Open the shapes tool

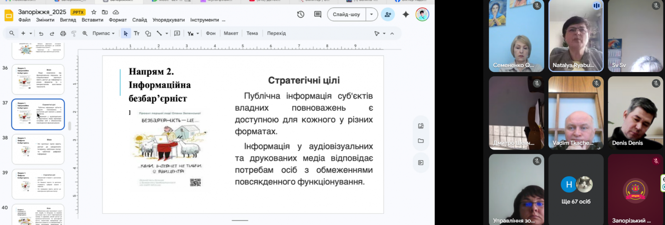tap(148, 34)
